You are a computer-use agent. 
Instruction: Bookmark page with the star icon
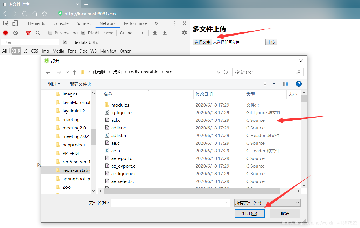(45, 14)
